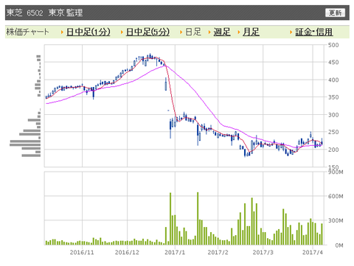Click the 2017/2 date axis label
This screenshot has width=354, height=266.
[218, 253]
